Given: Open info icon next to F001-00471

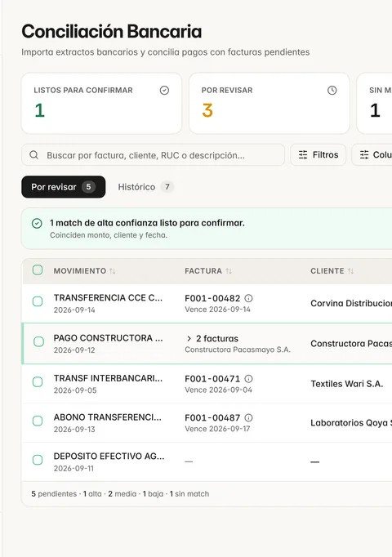Looking at the screenshot, I should click(249, 379).
